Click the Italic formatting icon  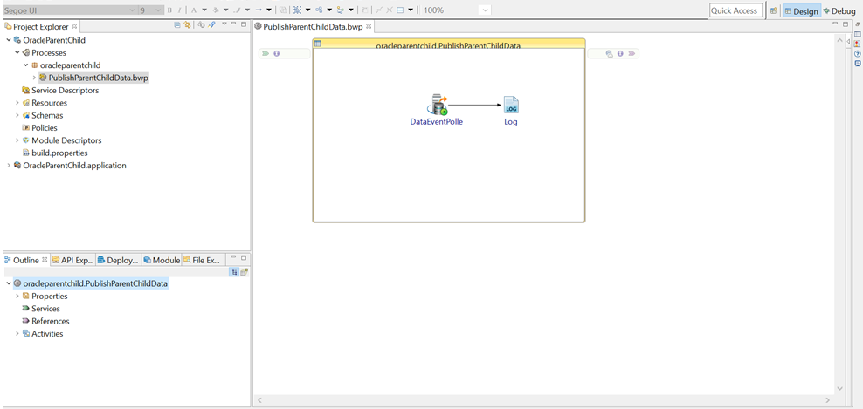(x=180, y=10)
